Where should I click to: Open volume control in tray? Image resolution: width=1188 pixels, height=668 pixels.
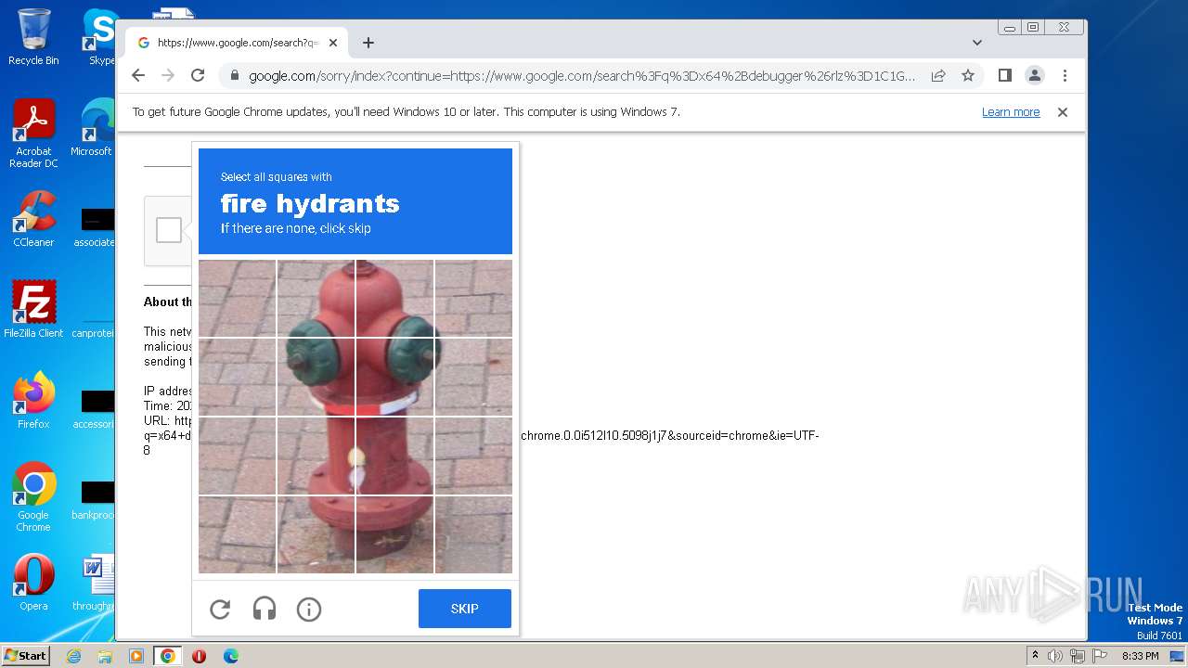[x=1055, y=656]
